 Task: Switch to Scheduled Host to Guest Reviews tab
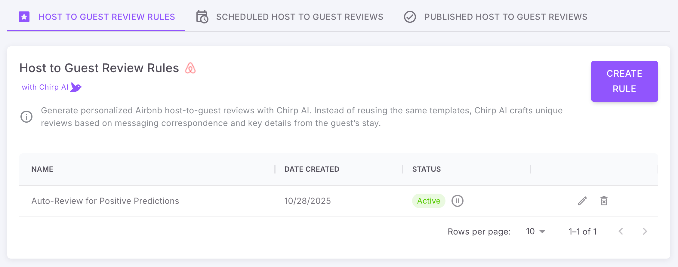tap(290, 17)
